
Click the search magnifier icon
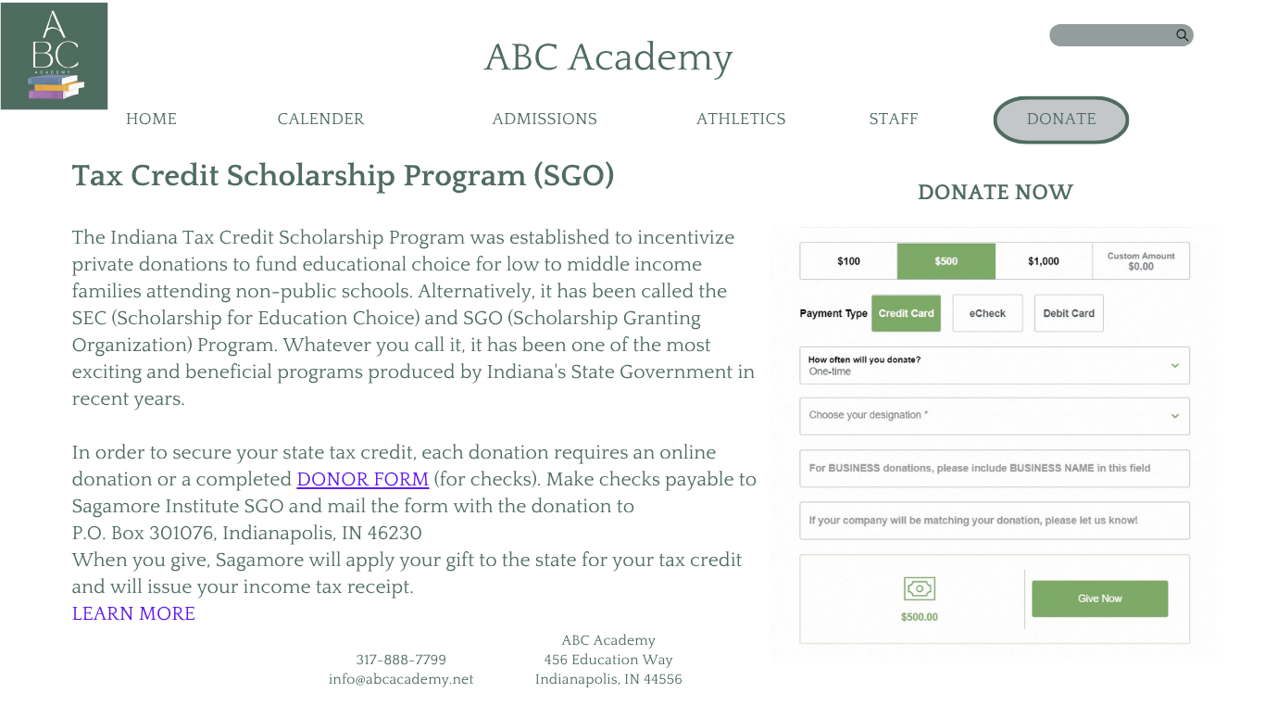(x=1182, y=35)
